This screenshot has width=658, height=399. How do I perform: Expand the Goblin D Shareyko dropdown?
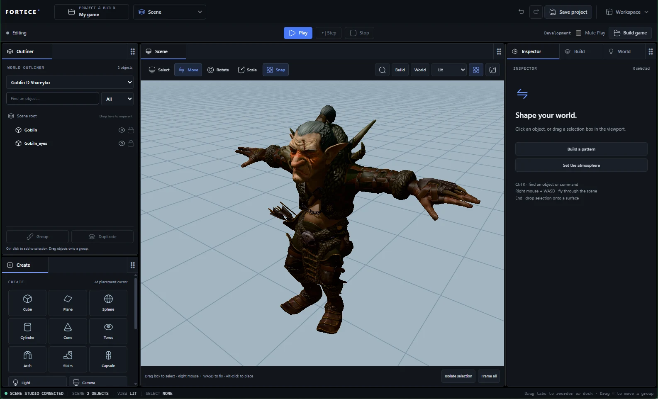coord(70,82)
